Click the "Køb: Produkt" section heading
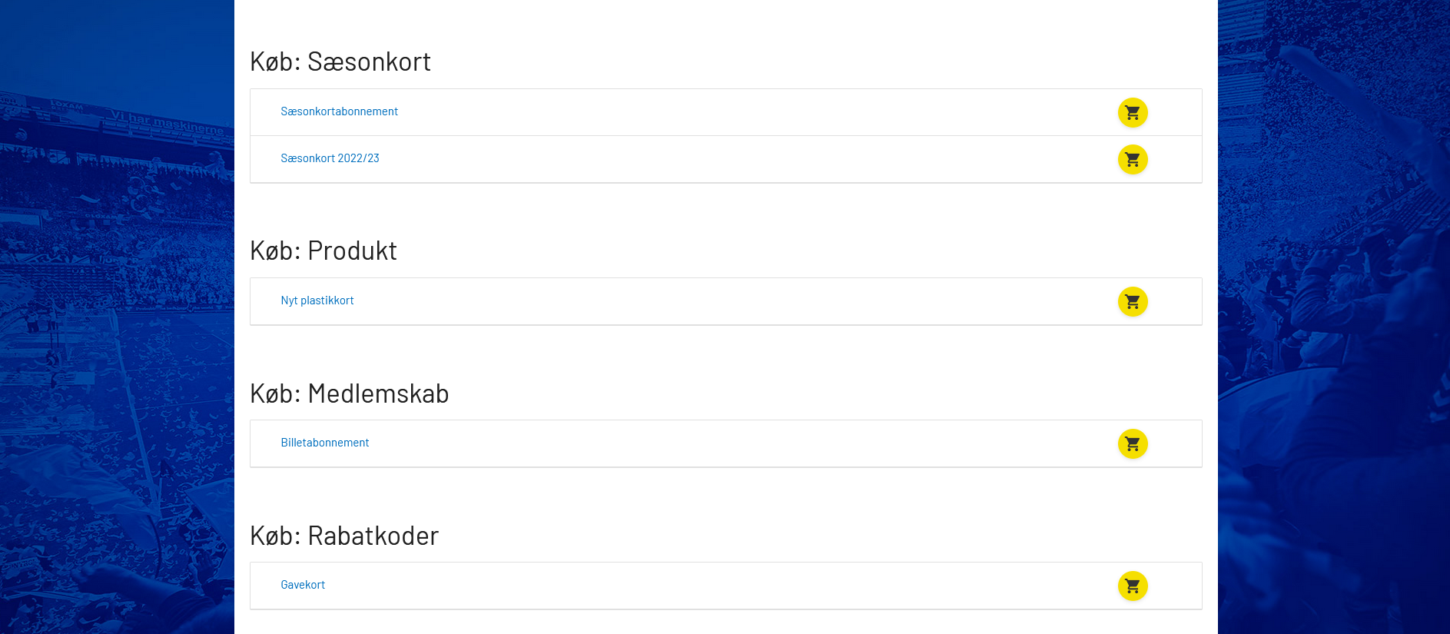The image size is (1450, 634). pos(323,251)
